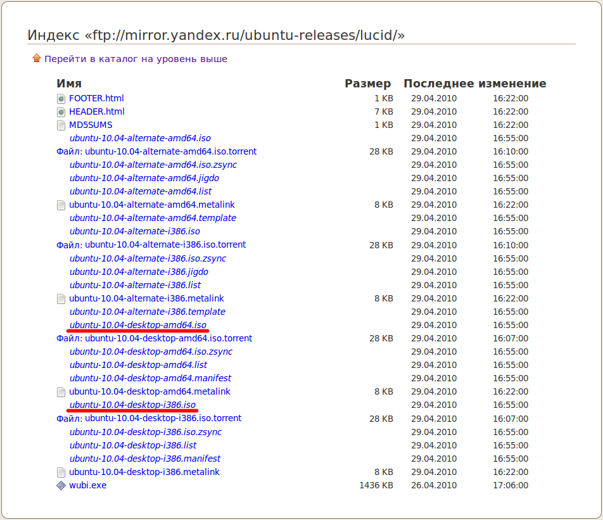Sort listing by the Имя column header
The height and width of the screenshot is (520, 603).
(69, 84)
